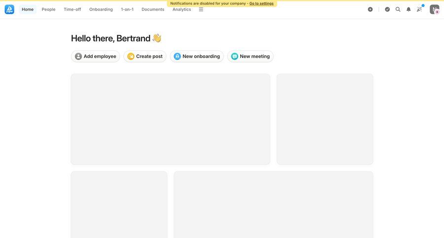The image size is (444, 238).
Task: Click the Create post button
Action: pyautogui.click(x=145, y=56)
